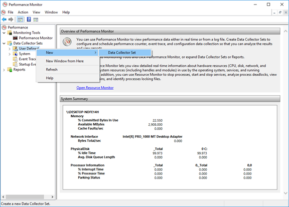Click the Reports folder icon
289x207 pixels.
click(x=10, y=70)
